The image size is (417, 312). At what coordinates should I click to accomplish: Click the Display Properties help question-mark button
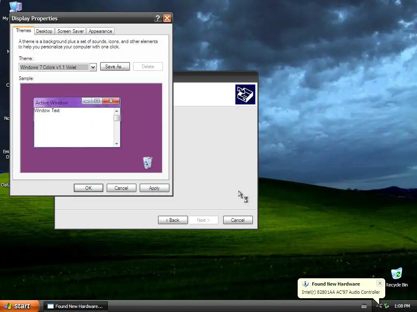(158, 18)
